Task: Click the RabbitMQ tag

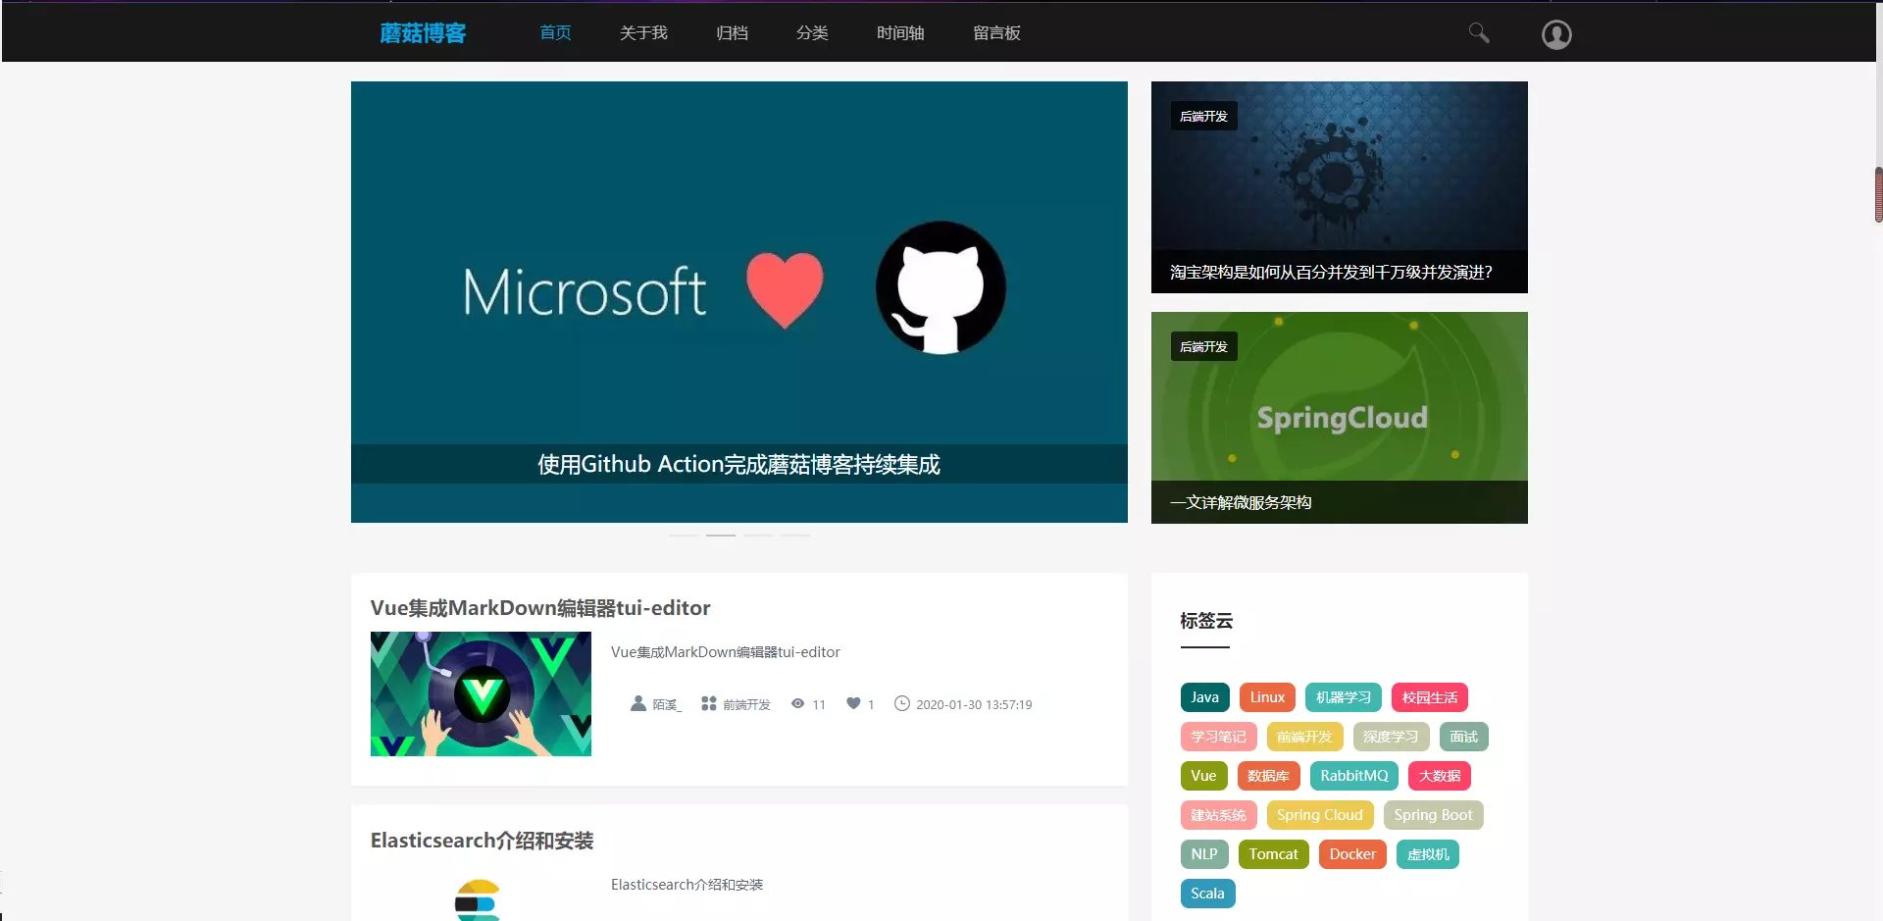Action: coord(1353,776)
